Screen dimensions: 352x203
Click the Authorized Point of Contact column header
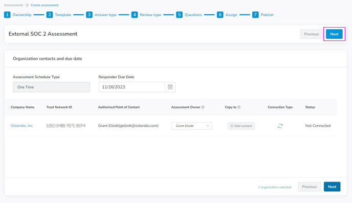pyautogui.click(x=119, y=107)
